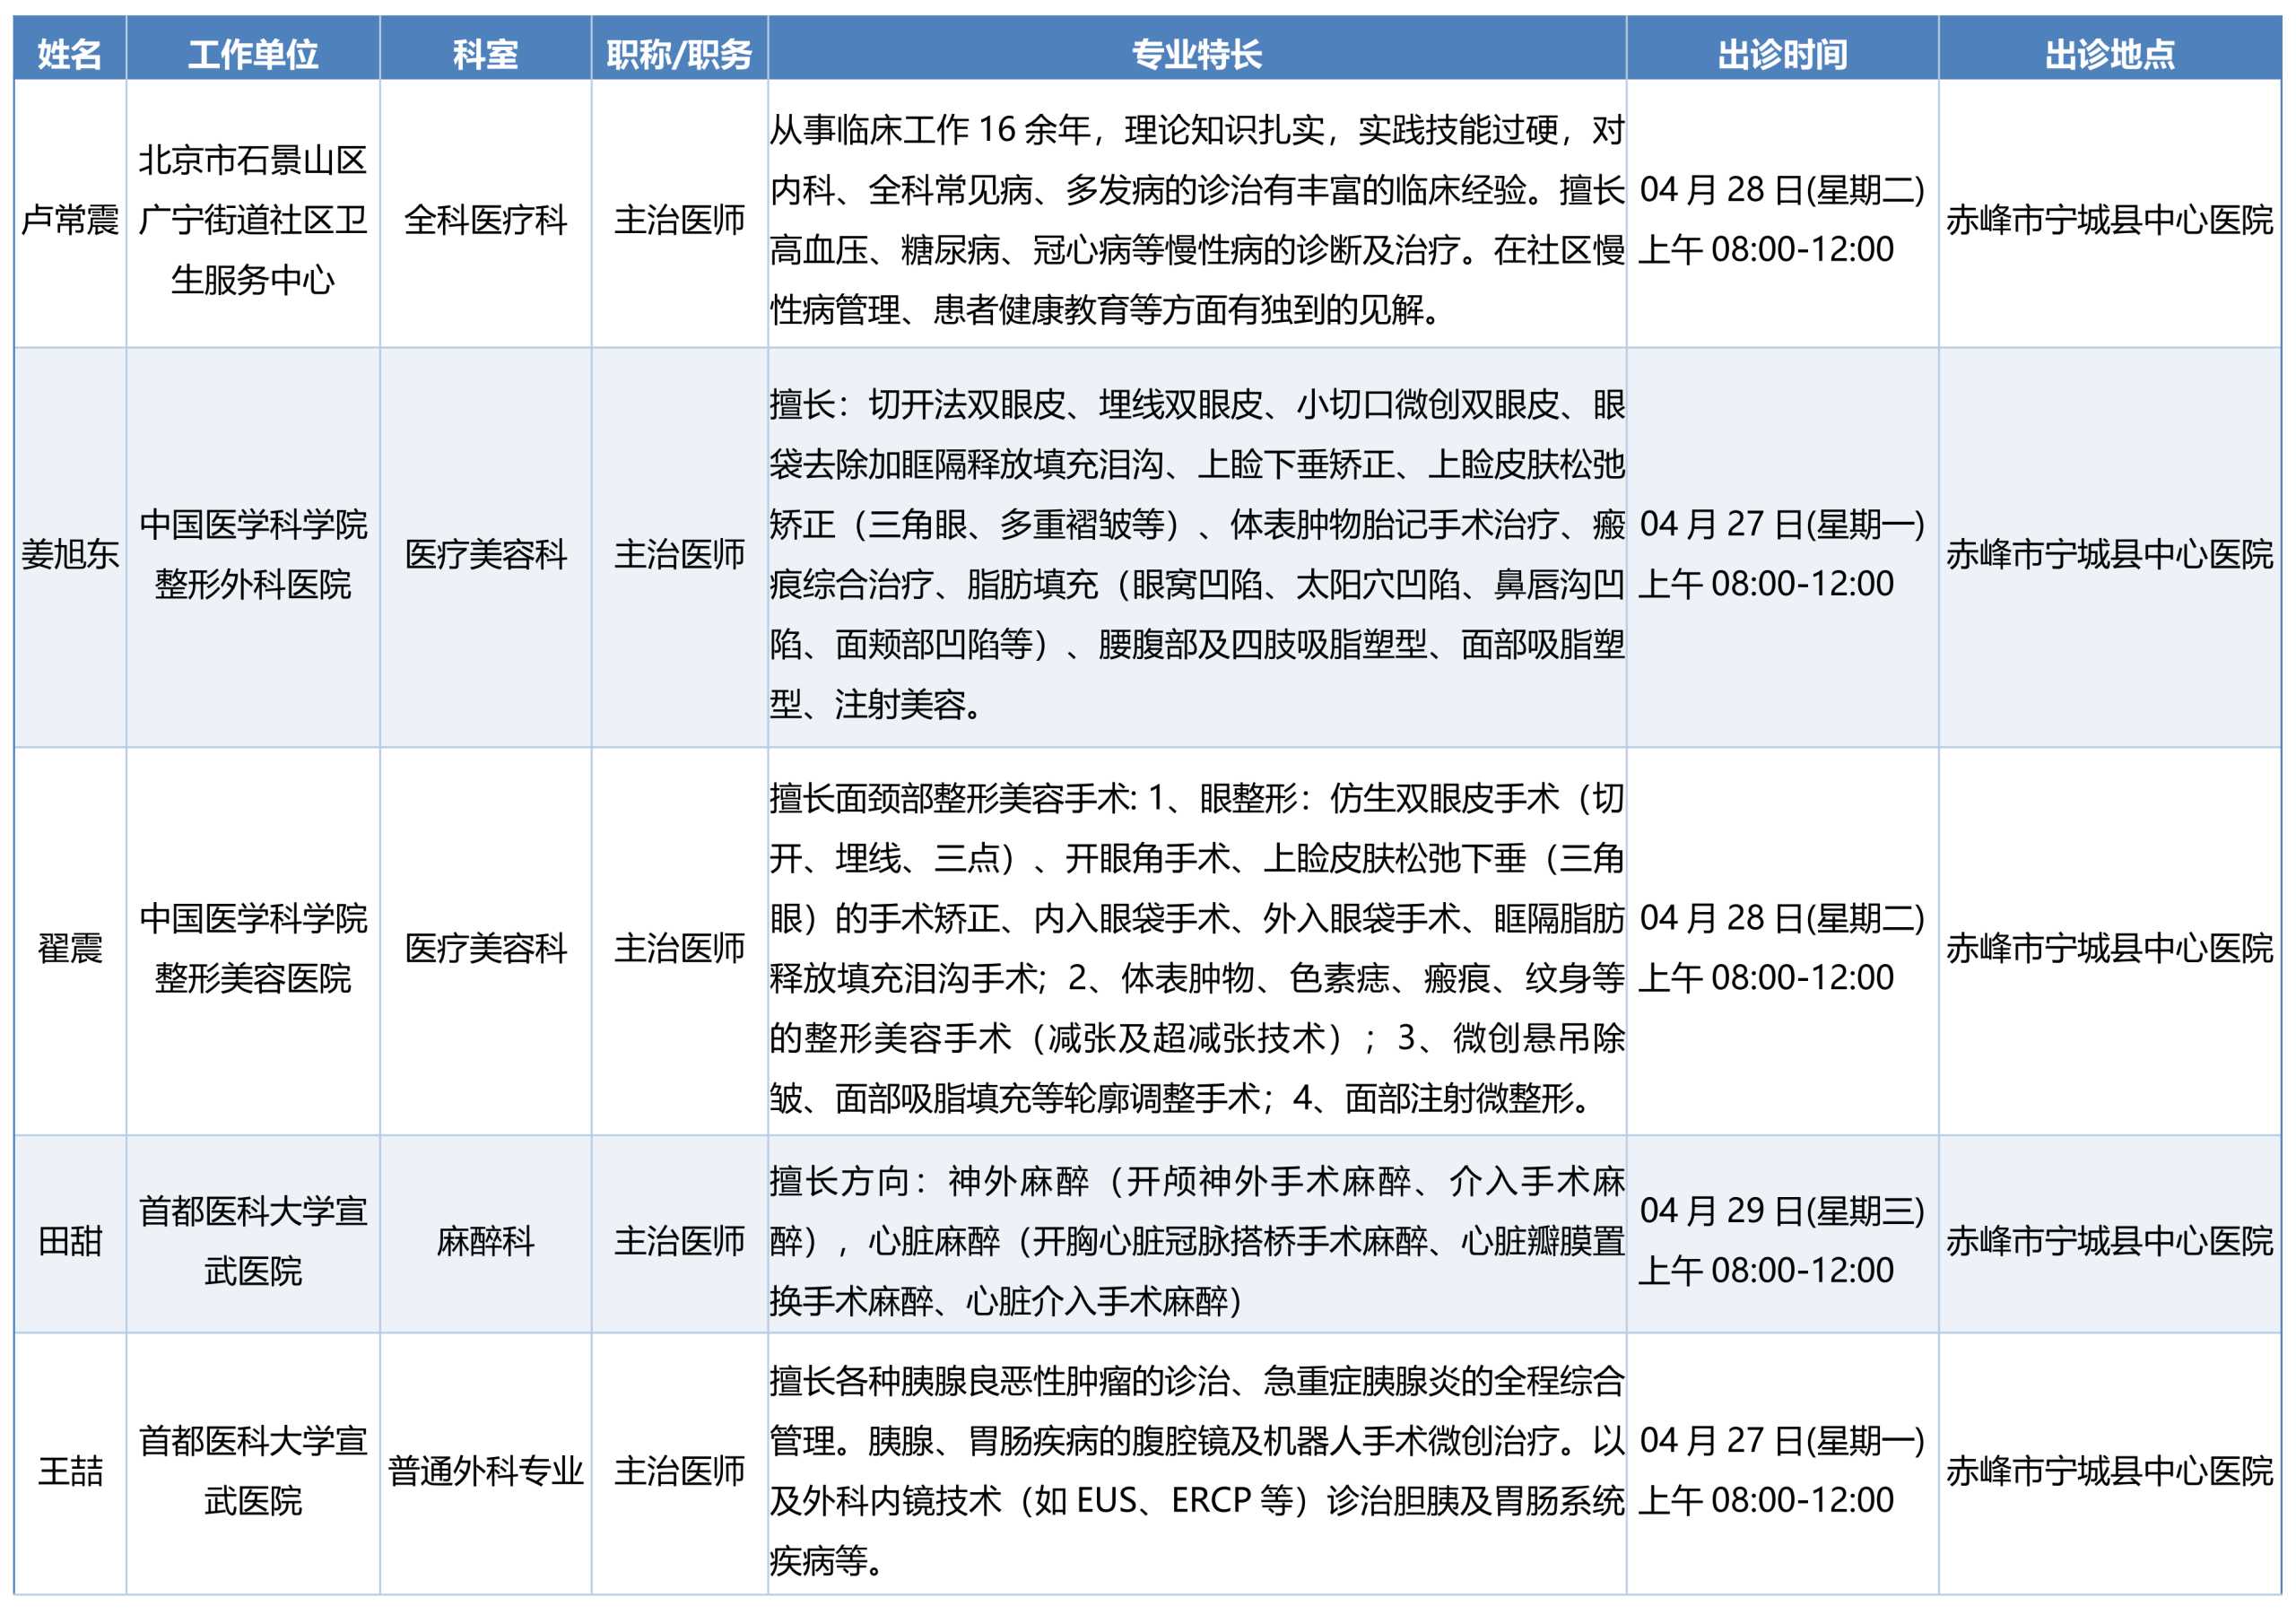Image resolution: width=2296 pixels, height=1623 pixels.
Task: Select the name cell 翟震
Action: 70,947
